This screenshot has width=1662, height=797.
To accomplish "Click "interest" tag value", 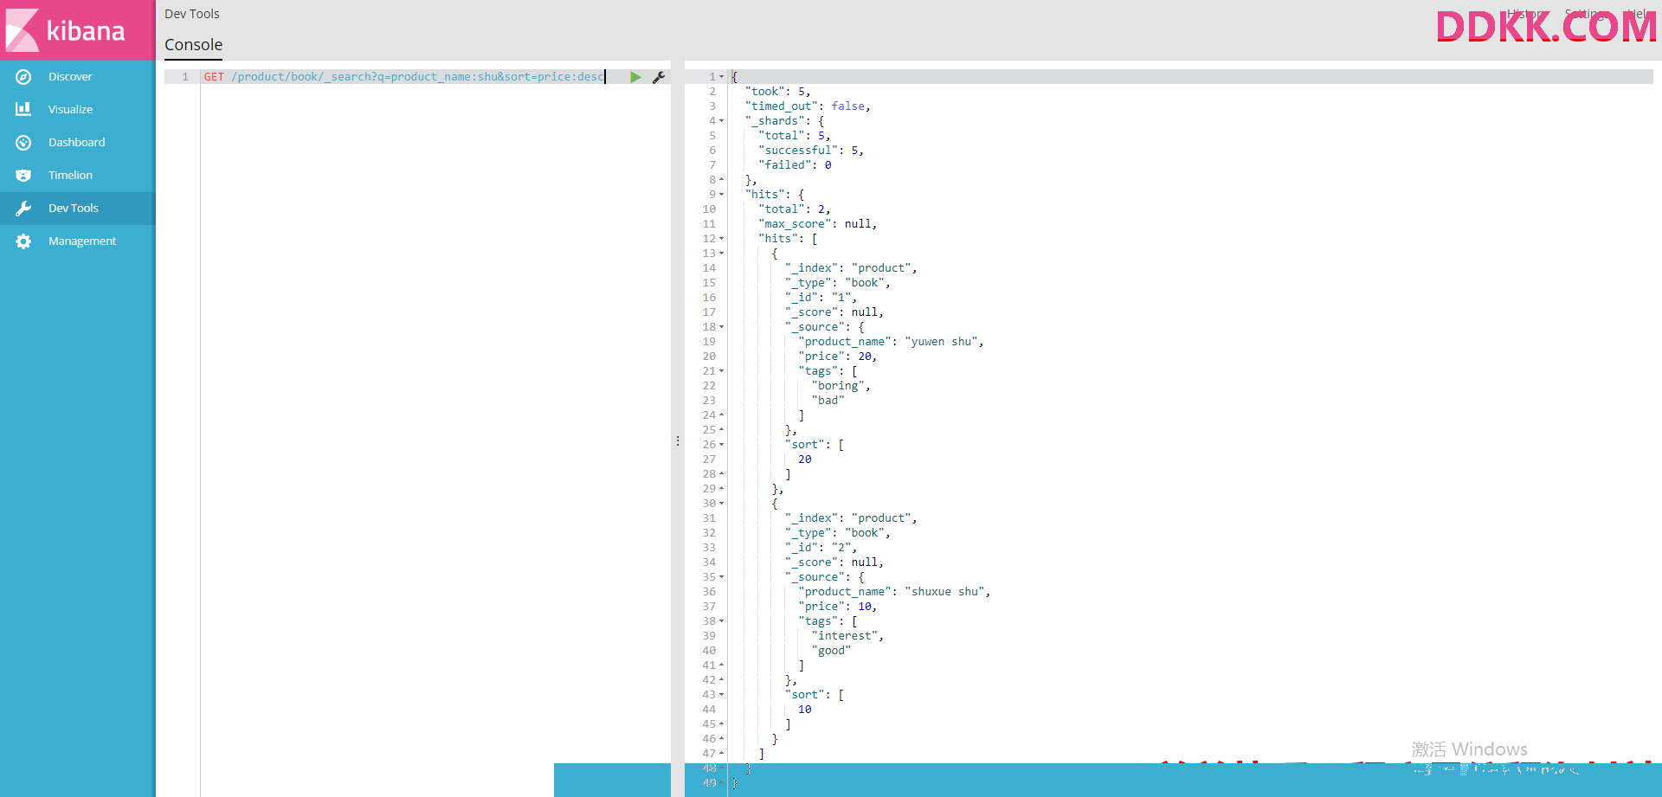I will (x=846, y=636).
